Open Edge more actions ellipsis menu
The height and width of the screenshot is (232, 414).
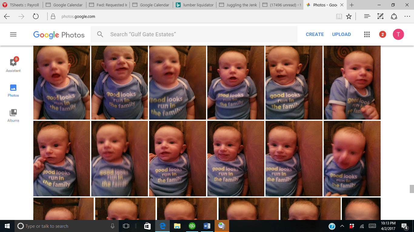pos(407,17)
